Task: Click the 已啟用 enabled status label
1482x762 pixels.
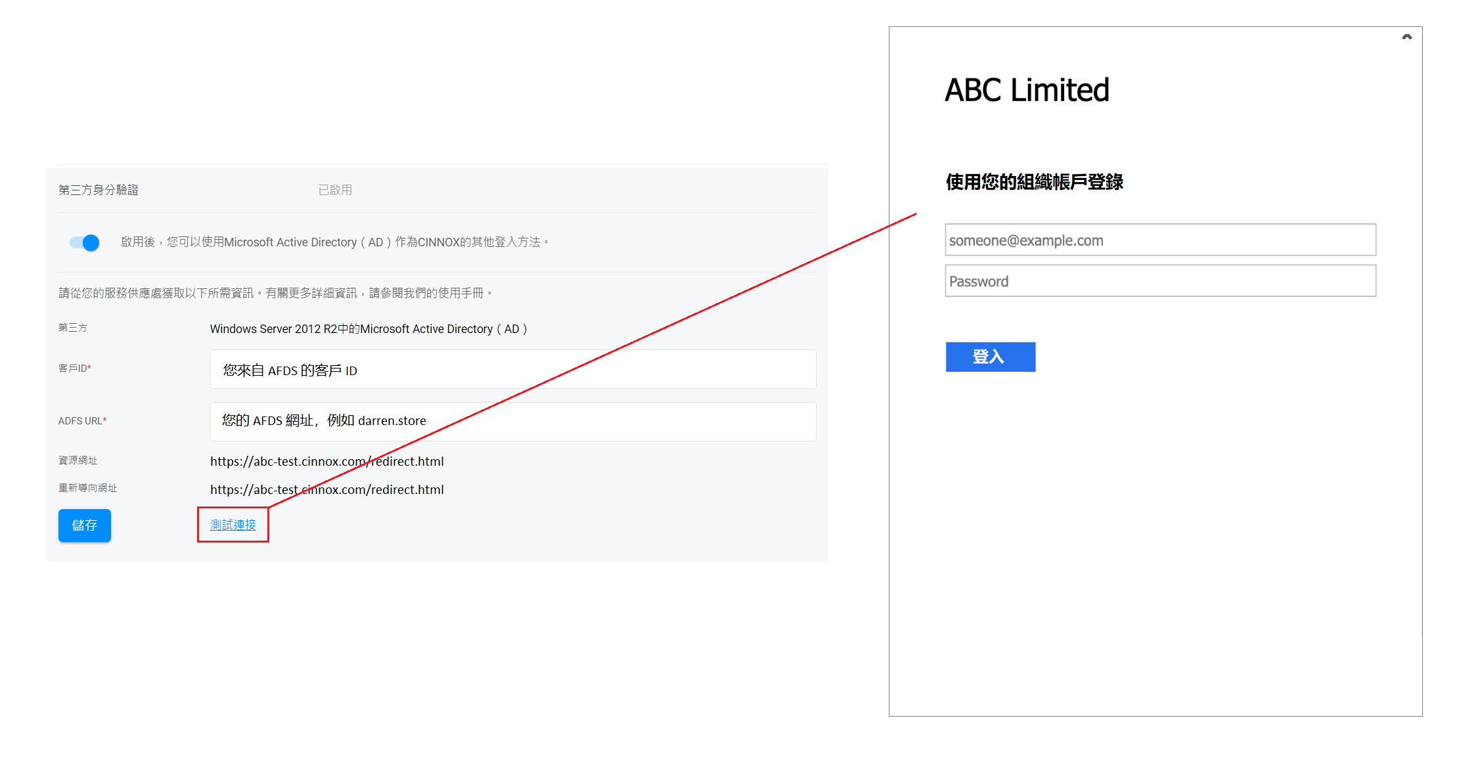Action: click(x=335, y=190)
